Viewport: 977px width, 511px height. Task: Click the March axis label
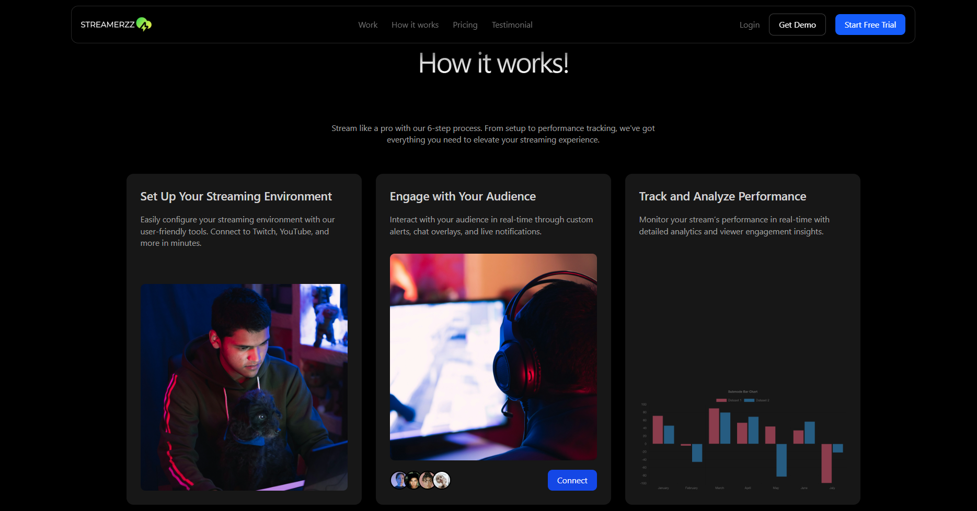point(720,488)
